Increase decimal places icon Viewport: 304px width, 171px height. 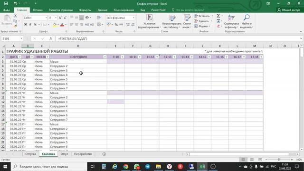pyautogui.click(x=128, y=25)
